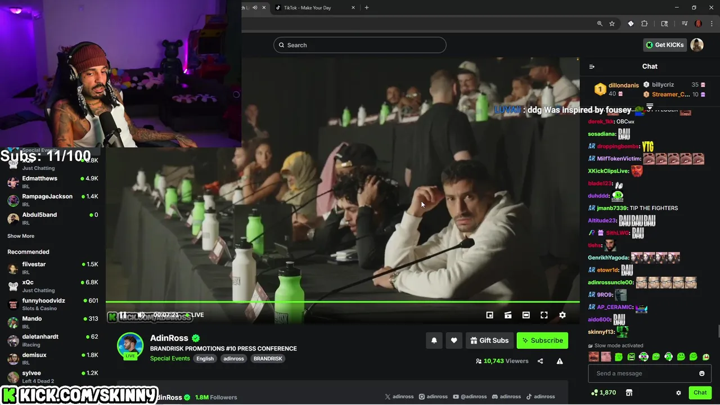Viewport: 720px width, 405px height.
Task: Open Chrome extensions puzzle icon
Action: 645,24
